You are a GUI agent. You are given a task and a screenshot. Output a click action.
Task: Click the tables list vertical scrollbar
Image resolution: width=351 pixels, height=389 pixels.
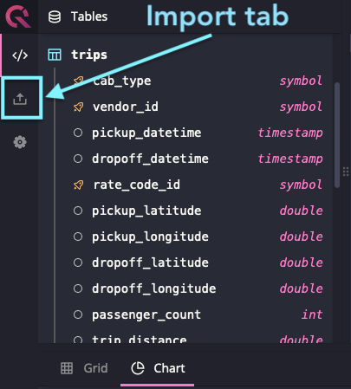coord(337,135)
